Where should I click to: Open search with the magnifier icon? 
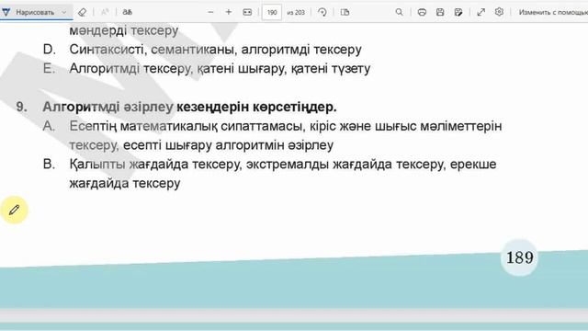click(x=399, y=12)
